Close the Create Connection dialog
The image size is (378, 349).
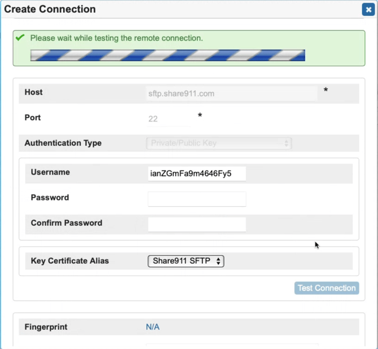coord(367,10)
